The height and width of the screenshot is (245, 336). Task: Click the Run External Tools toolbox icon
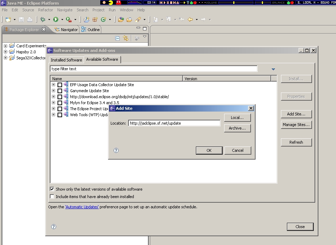pos(68,19)
